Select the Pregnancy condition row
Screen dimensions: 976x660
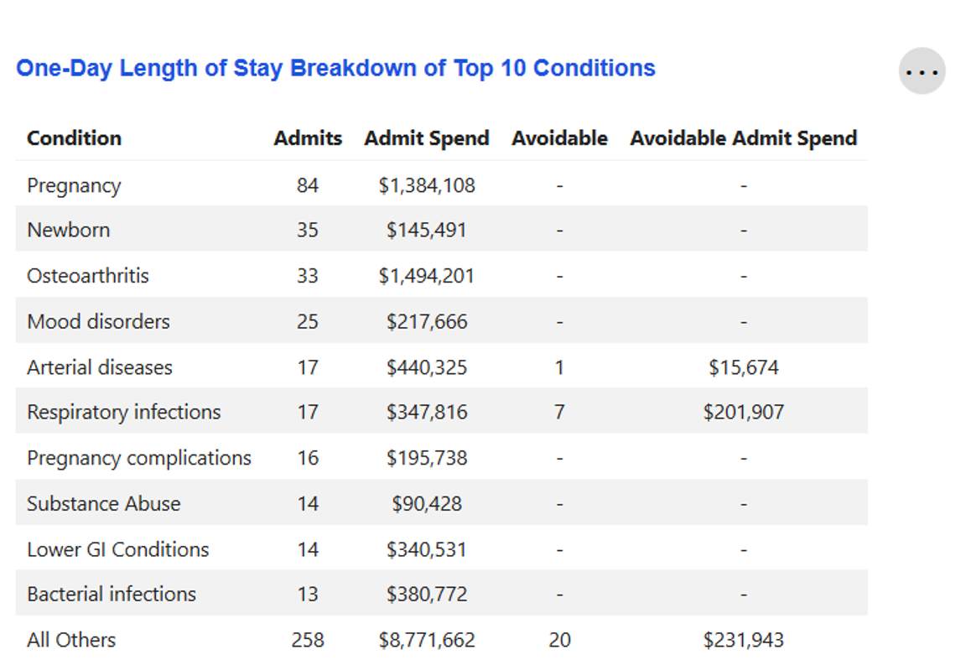(74, 185)
